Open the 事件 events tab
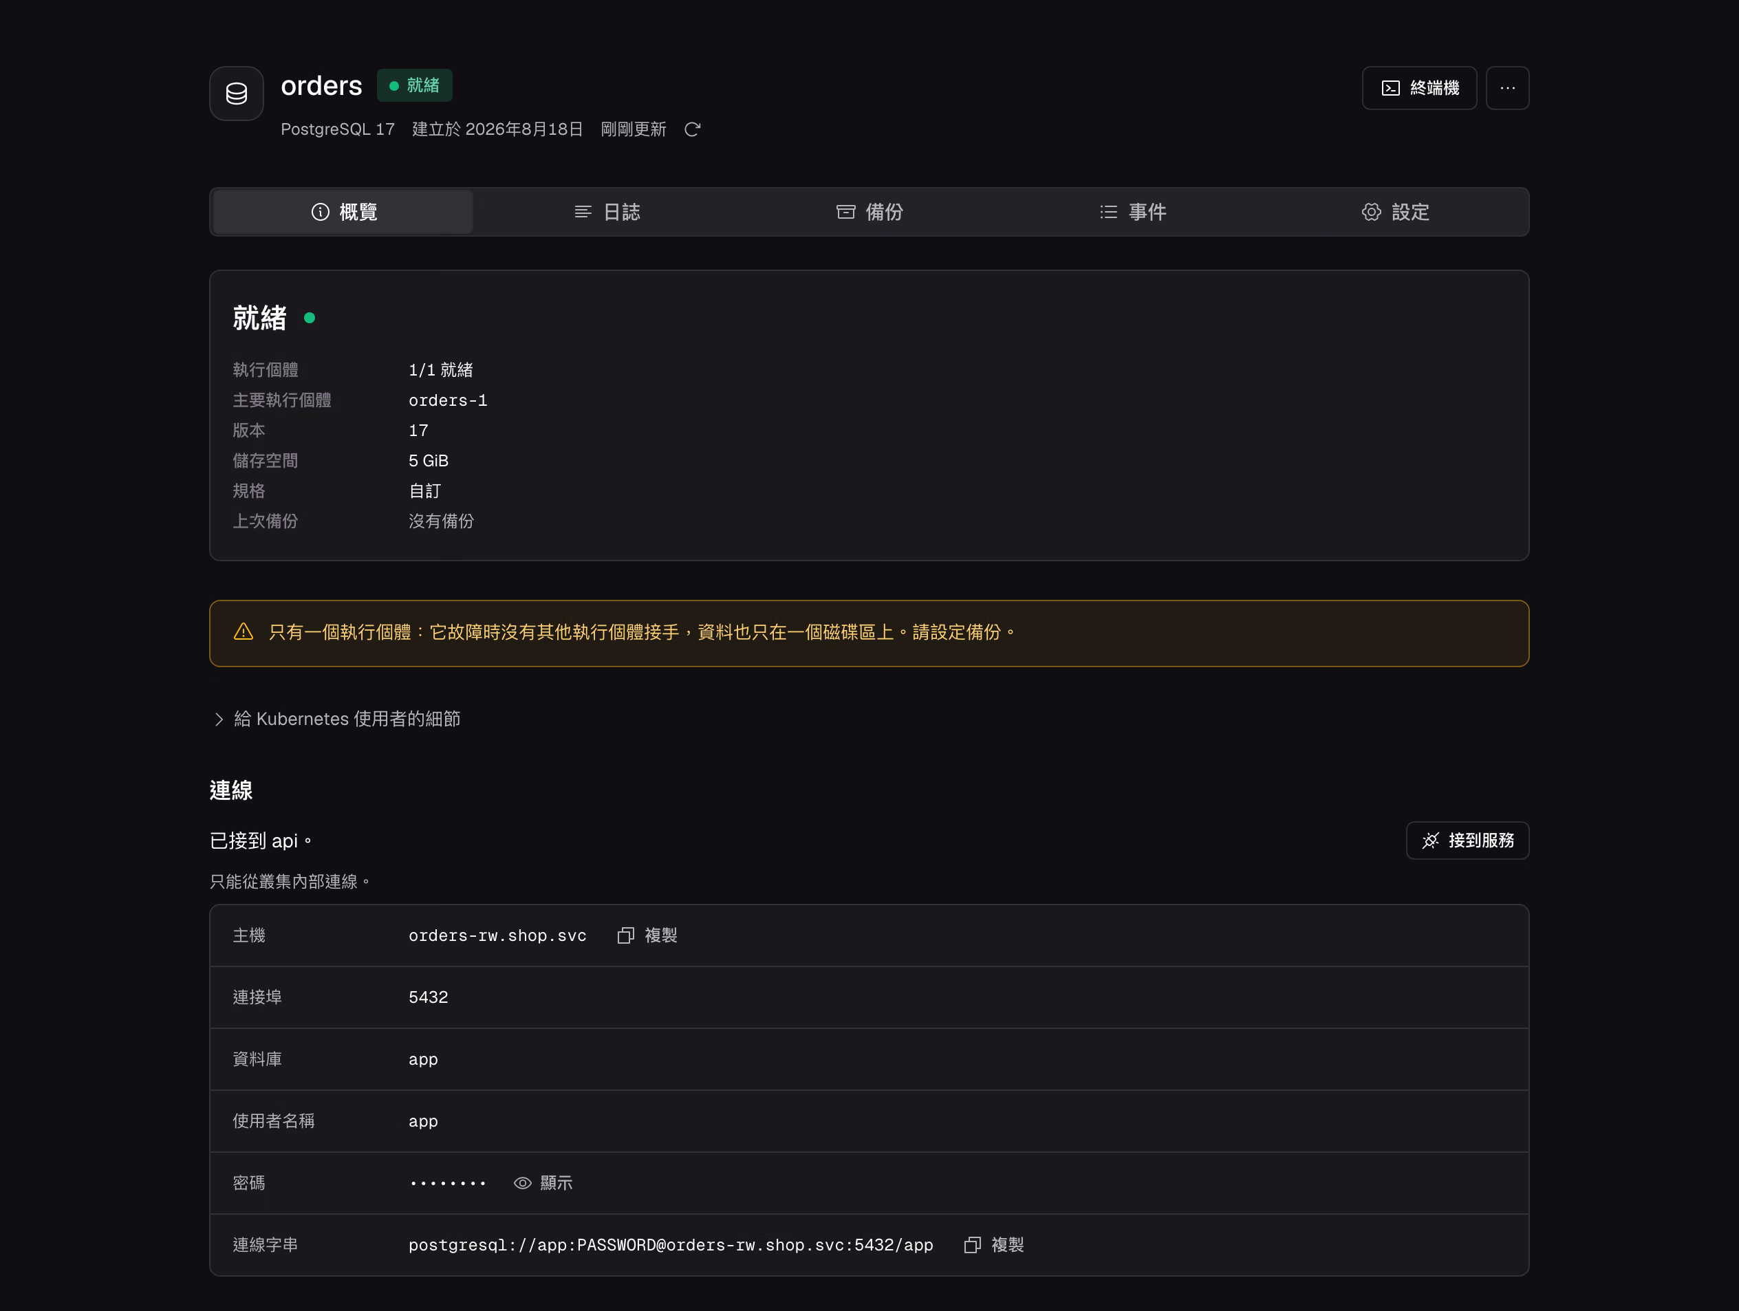The width and height of the screenshot is (1739, 1311). (x=1132, y=213)
